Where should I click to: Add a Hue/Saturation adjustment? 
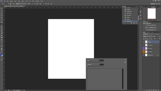click(x=146, y=28)
